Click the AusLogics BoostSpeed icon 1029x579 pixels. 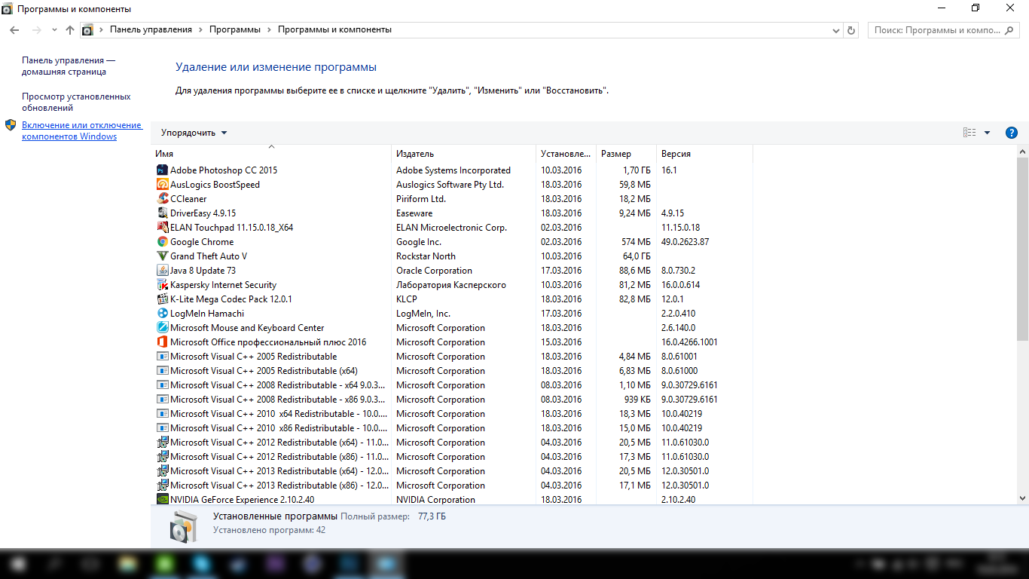coord(162,185)
